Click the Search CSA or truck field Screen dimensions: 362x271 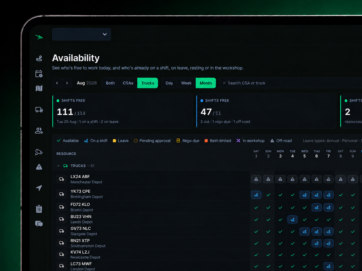pyautogui.click(x=290, y=83)
